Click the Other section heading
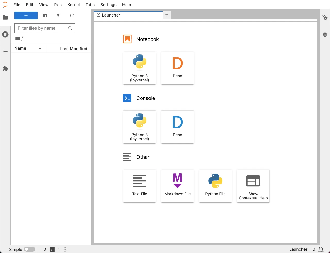 (143, 157)
